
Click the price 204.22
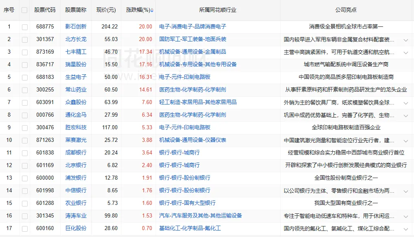110,27
